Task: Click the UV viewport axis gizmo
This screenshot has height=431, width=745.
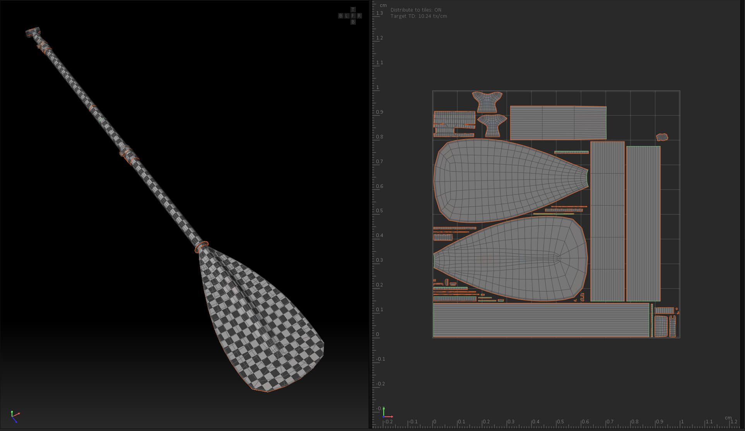Action: point(387,413)
